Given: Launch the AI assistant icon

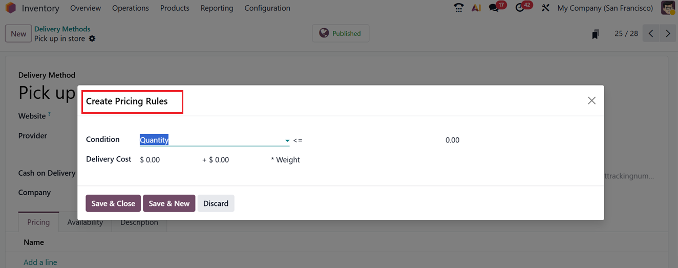Looking at the screenshot, I should point(476,8).
